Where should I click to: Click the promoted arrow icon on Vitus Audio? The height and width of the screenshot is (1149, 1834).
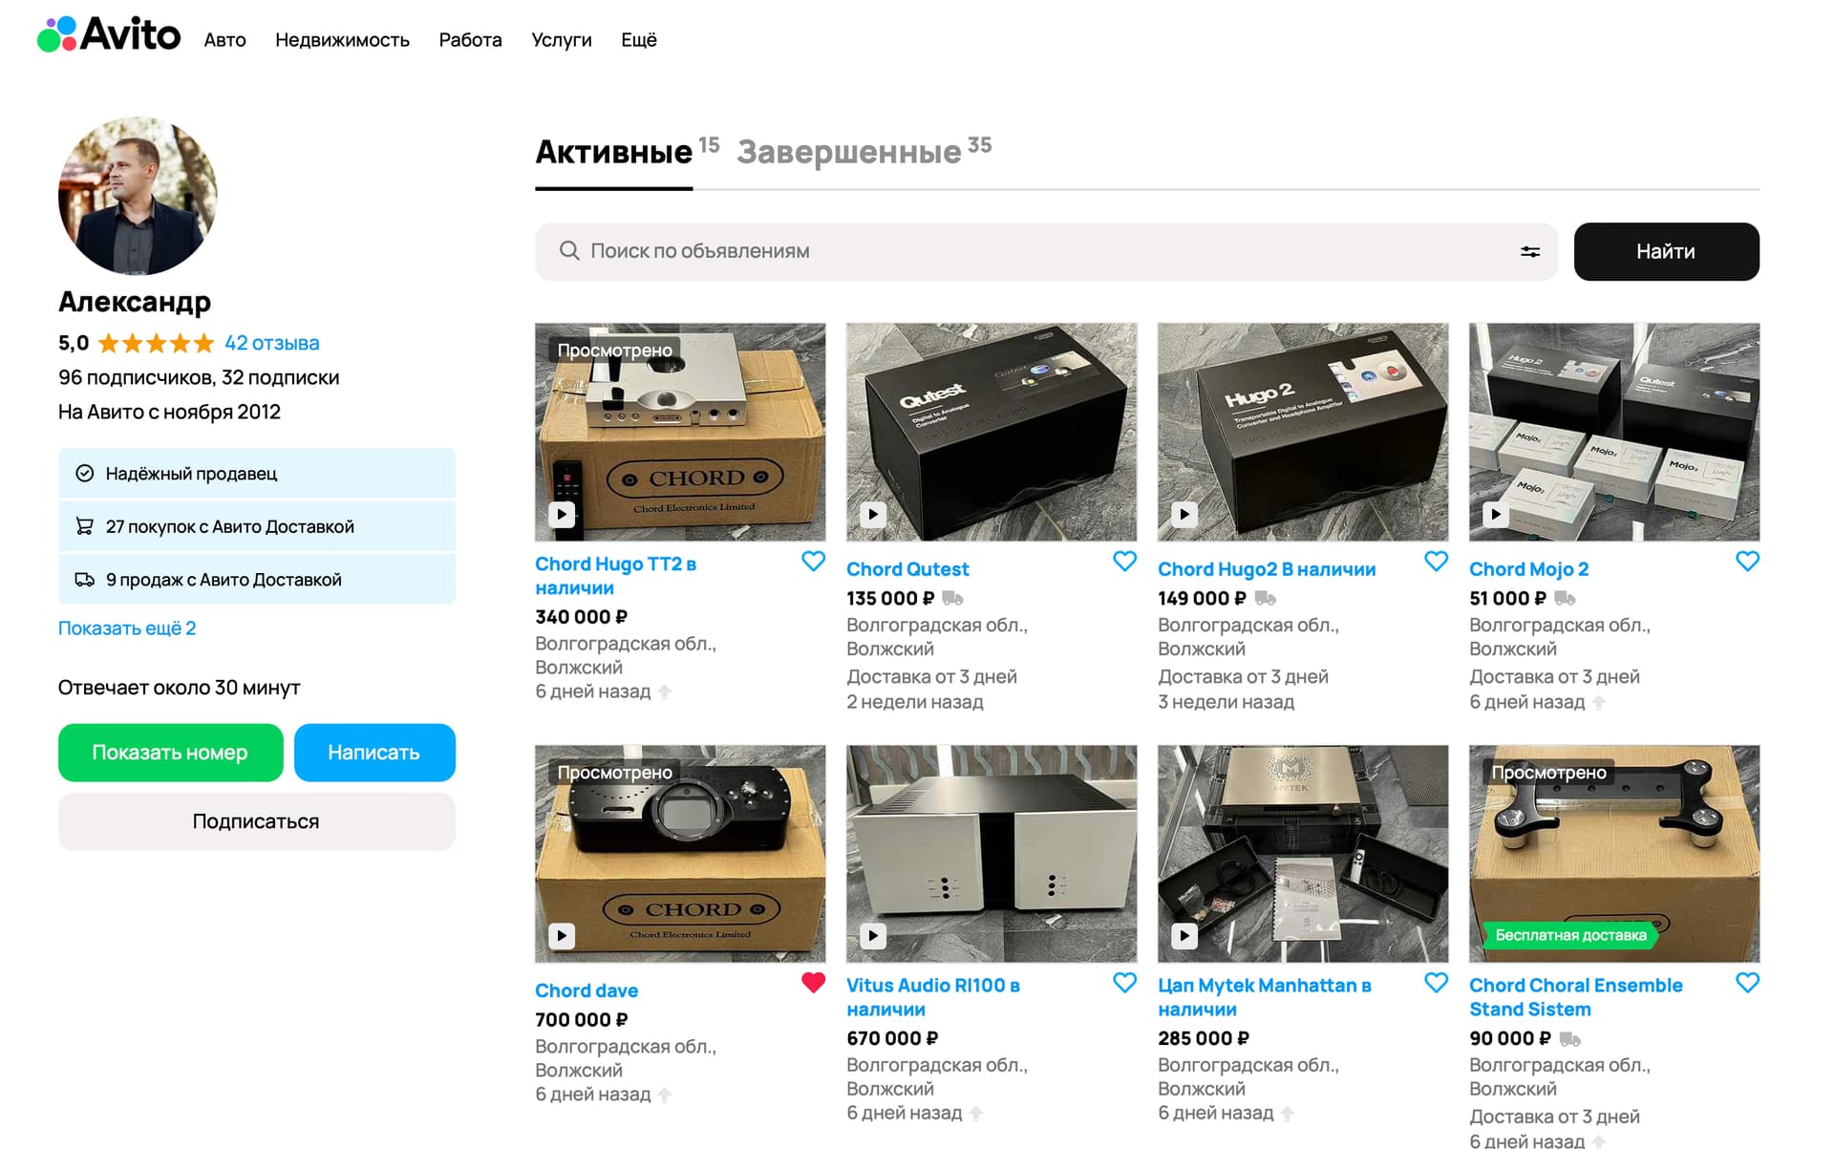point(976,1113)
